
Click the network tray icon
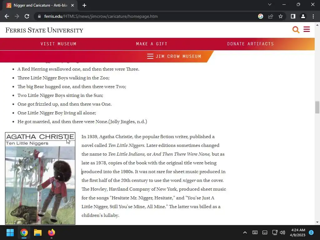click(275, 232)
